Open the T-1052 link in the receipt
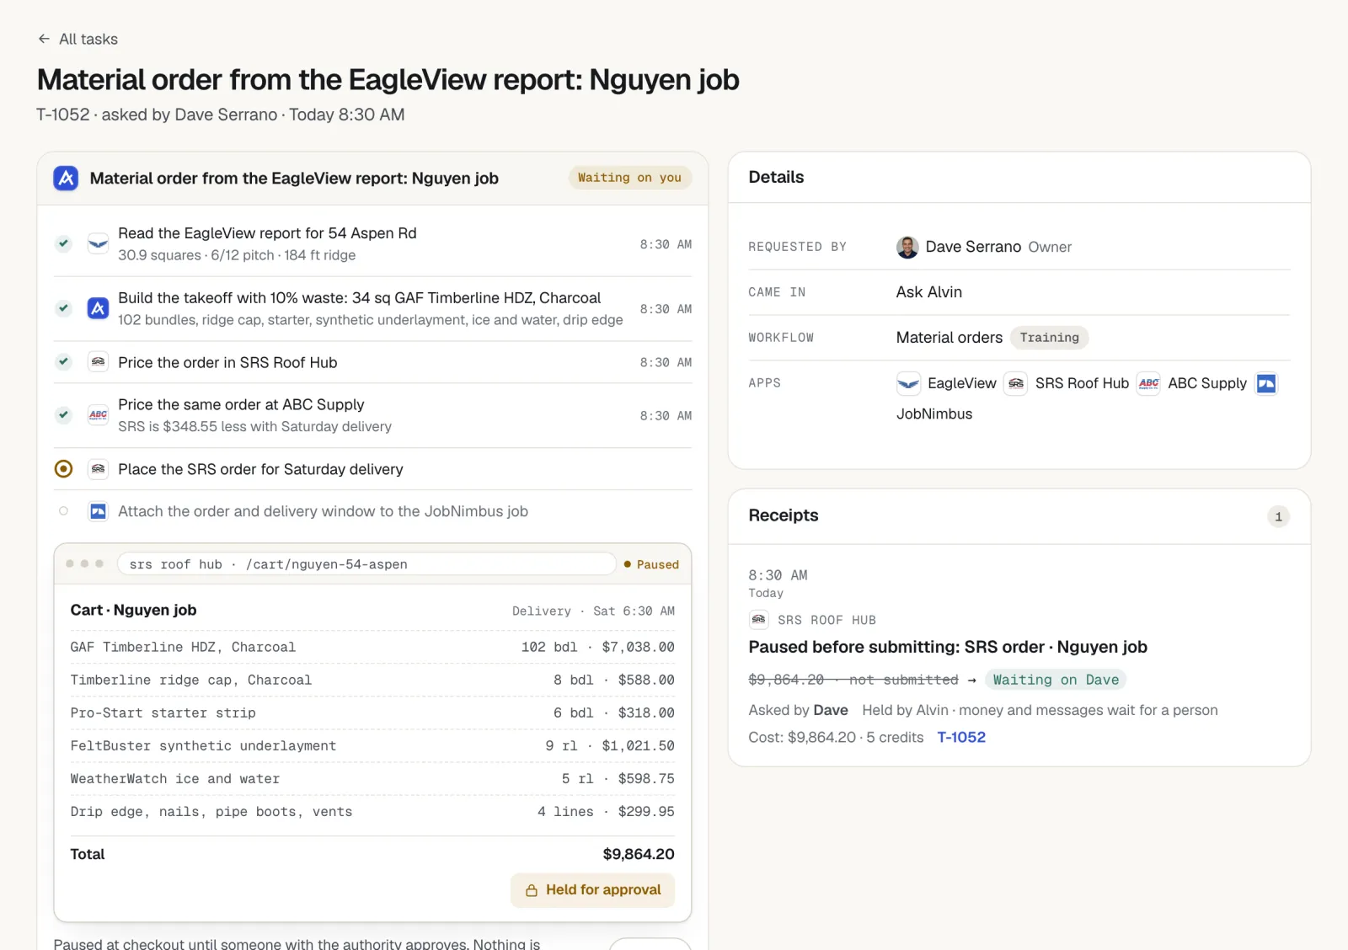This screenshot has height=950, width=1348. (961, 737)
